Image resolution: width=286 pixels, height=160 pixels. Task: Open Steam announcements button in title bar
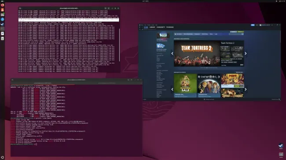(253, 25)
